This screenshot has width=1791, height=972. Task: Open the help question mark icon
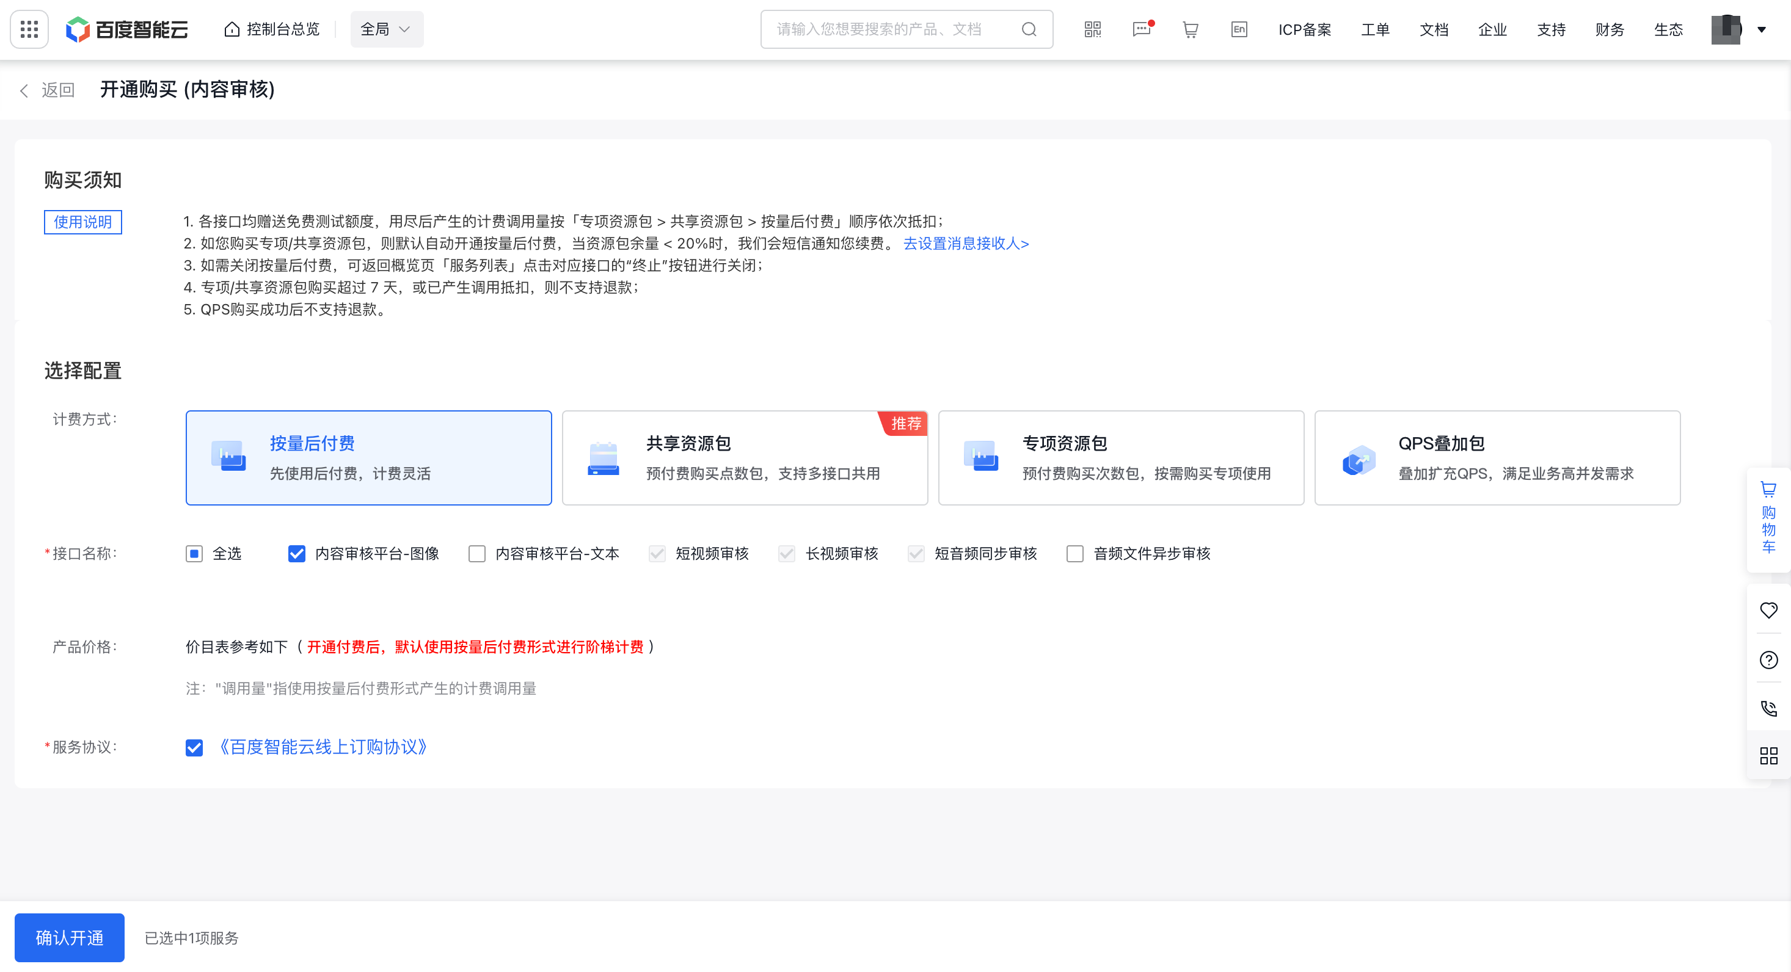point(1768,659)
